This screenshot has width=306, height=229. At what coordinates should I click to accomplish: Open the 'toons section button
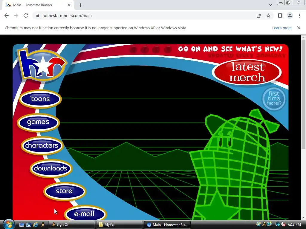tap(40, 99)
